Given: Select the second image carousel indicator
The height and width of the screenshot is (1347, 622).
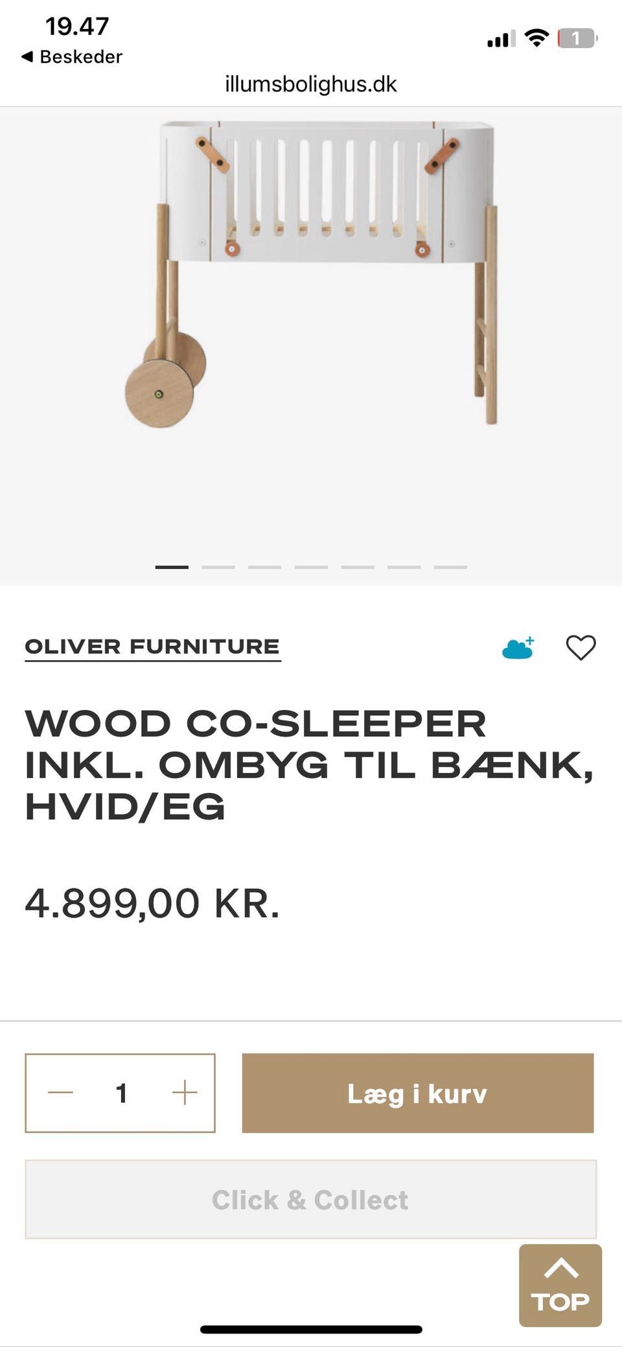Looking at the screenshot, I should coord(218,567).
